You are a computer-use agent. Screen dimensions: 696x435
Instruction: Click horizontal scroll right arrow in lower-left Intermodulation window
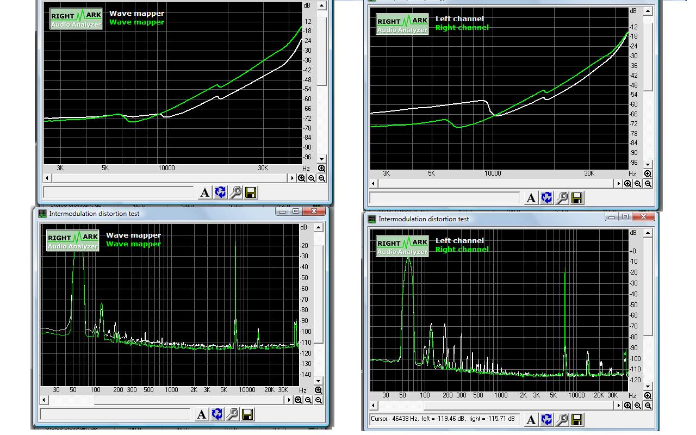pyautogui.click(x=289, y=400)
